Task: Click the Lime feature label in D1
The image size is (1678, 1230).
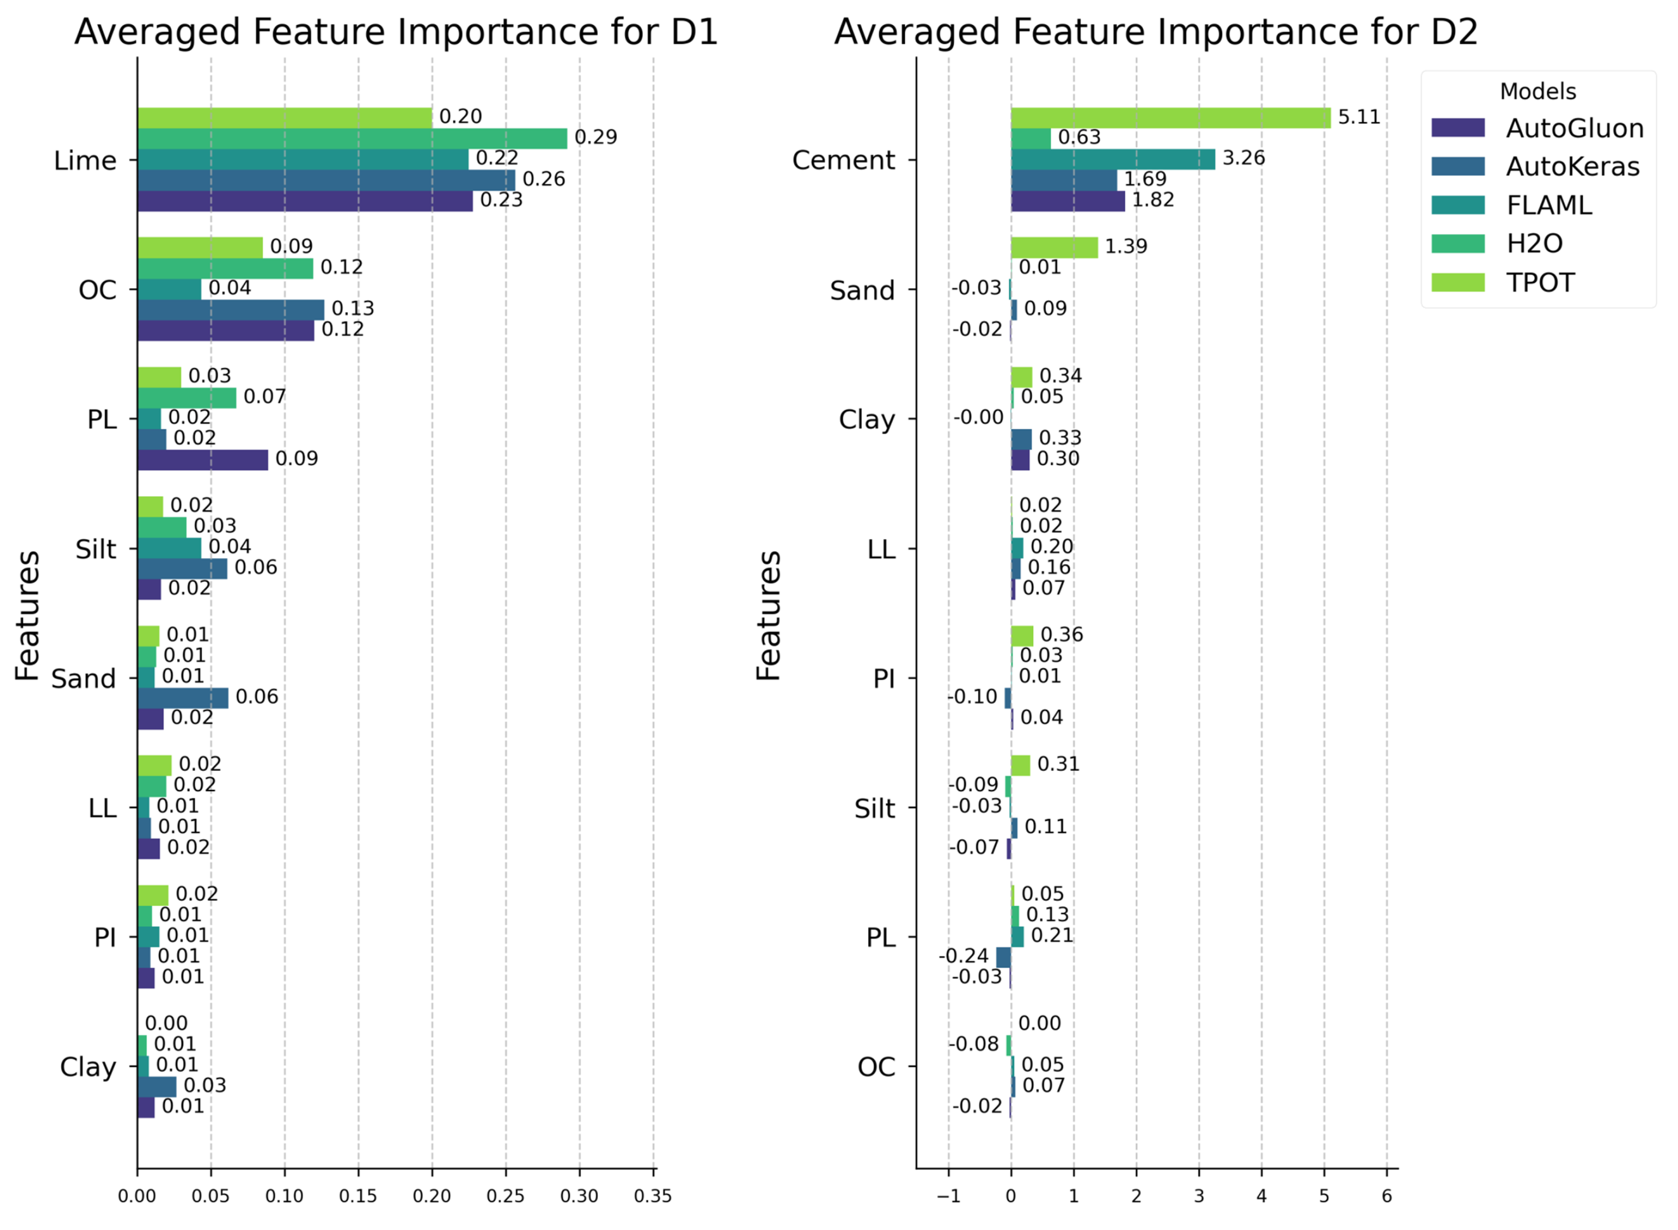Action: pos(85,161)
